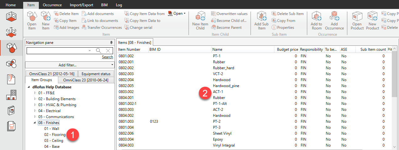Select the 02 - Flooring tree item
399x150 pixels.
click(55, 135)
